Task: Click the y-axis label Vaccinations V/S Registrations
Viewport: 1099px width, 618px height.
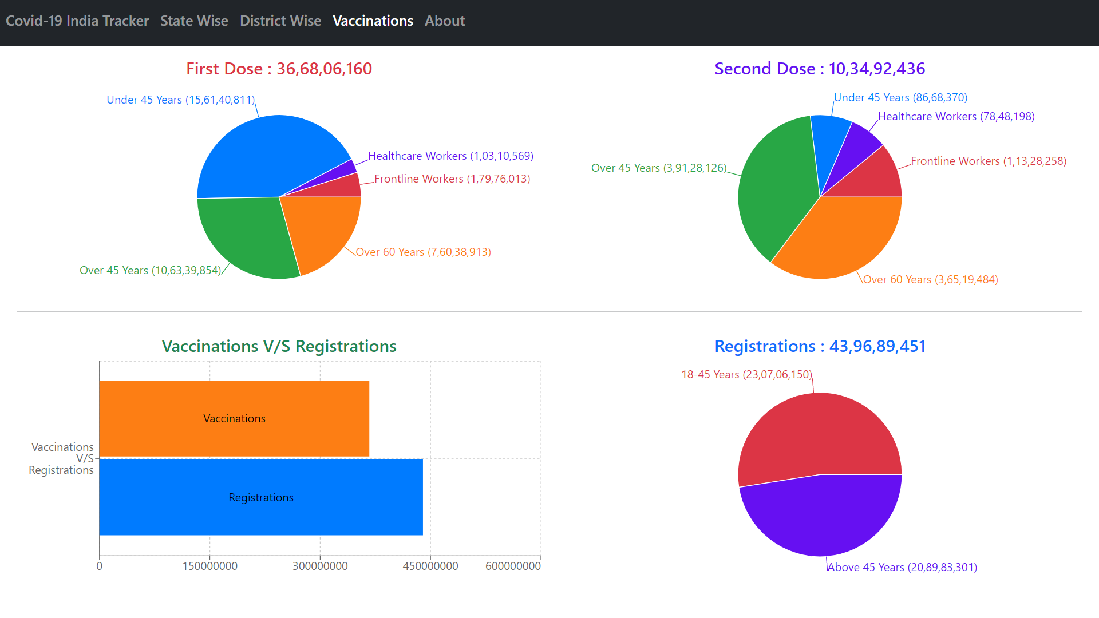Action: tap(61, 458)
